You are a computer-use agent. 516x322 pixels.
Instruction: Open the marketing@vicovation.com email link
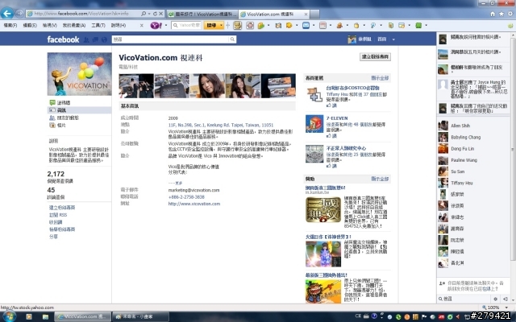point(193,190)
